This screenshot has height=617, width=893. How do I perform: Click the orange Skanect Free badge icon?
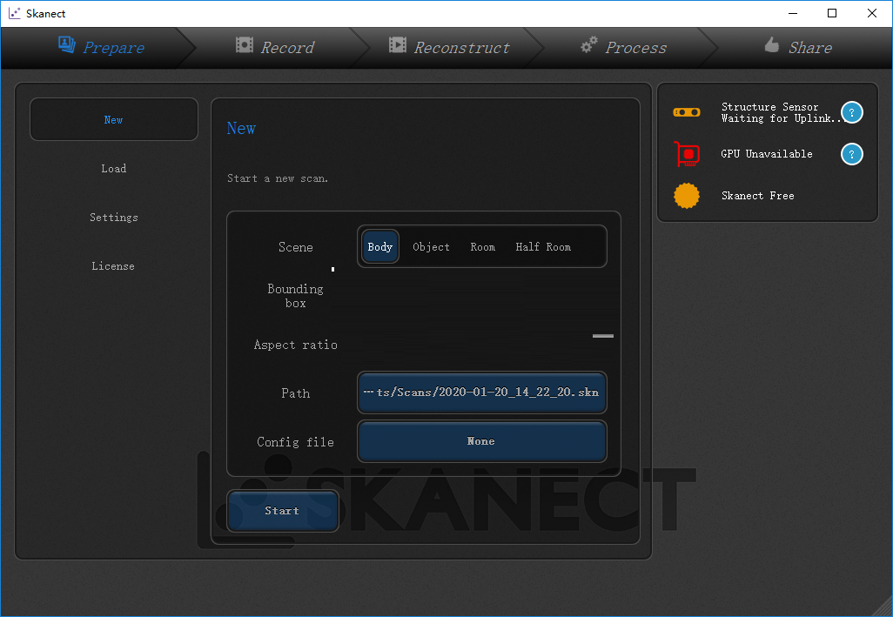[687, 196]
